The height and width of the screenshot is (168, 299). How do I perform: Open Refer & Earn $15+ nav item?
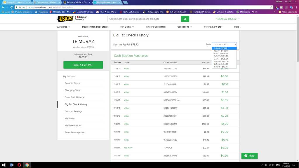[x=213, y=27]
